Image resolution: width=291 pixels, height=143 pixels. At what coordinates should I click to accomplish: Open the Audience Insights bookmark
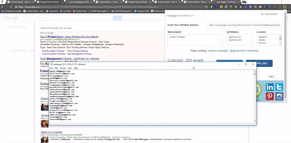(12, 11)
